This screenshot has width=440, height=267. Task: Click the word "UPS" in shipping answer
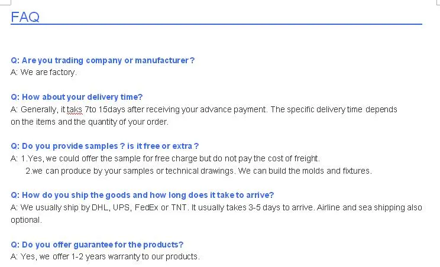pyautogui.click(x=121, y=207)
